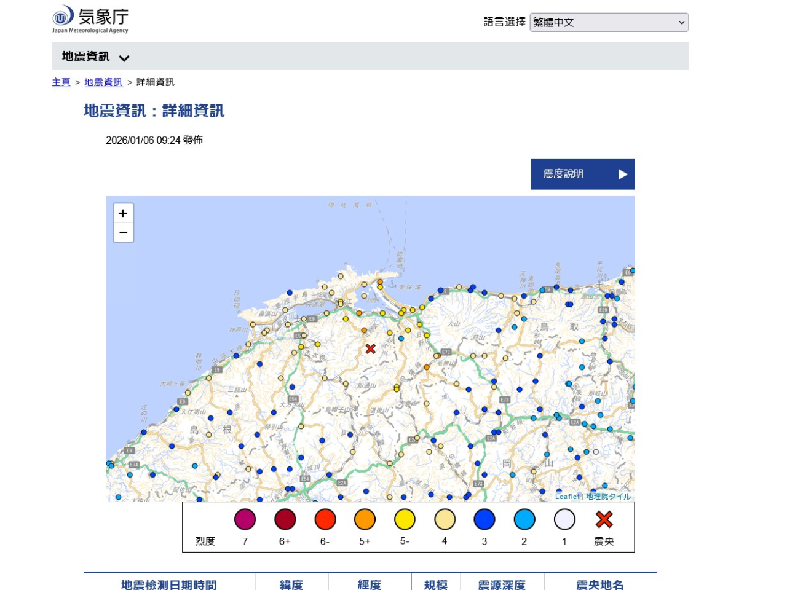Click the zoom out button on the map
This screenshot has height=590, width=787.
123,232
